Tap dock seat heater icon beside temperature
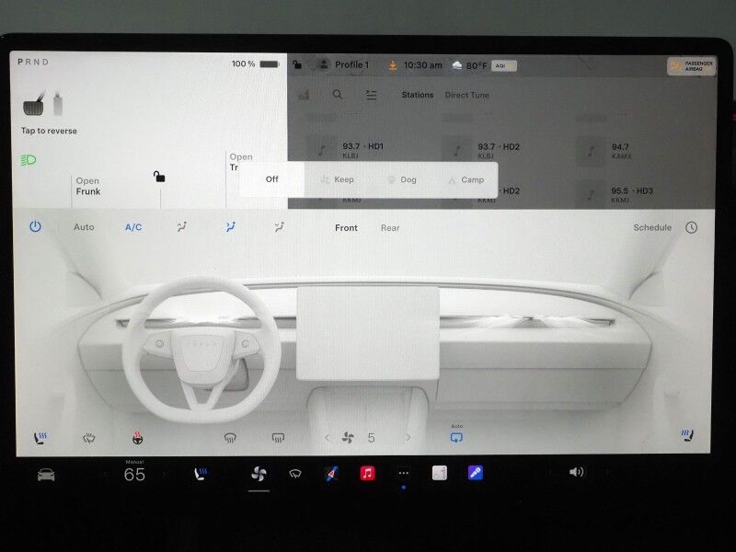The height and width of the screenshot is (552, 736). coord(201,474)
